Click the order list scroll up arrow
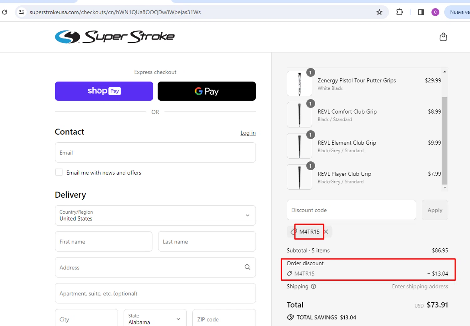 click(x=445, y=72)
